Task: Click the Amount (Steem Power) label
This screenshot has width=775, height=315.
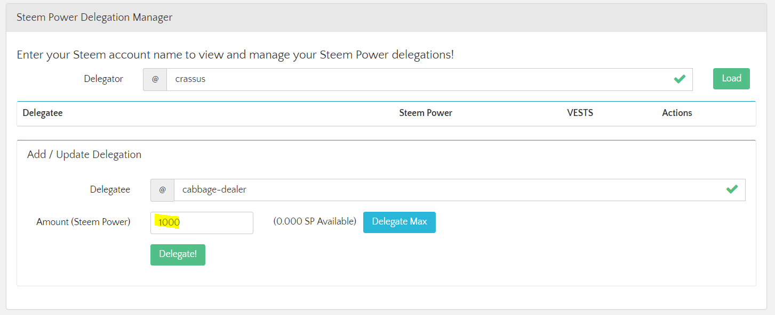Action: tap(83, 222)
